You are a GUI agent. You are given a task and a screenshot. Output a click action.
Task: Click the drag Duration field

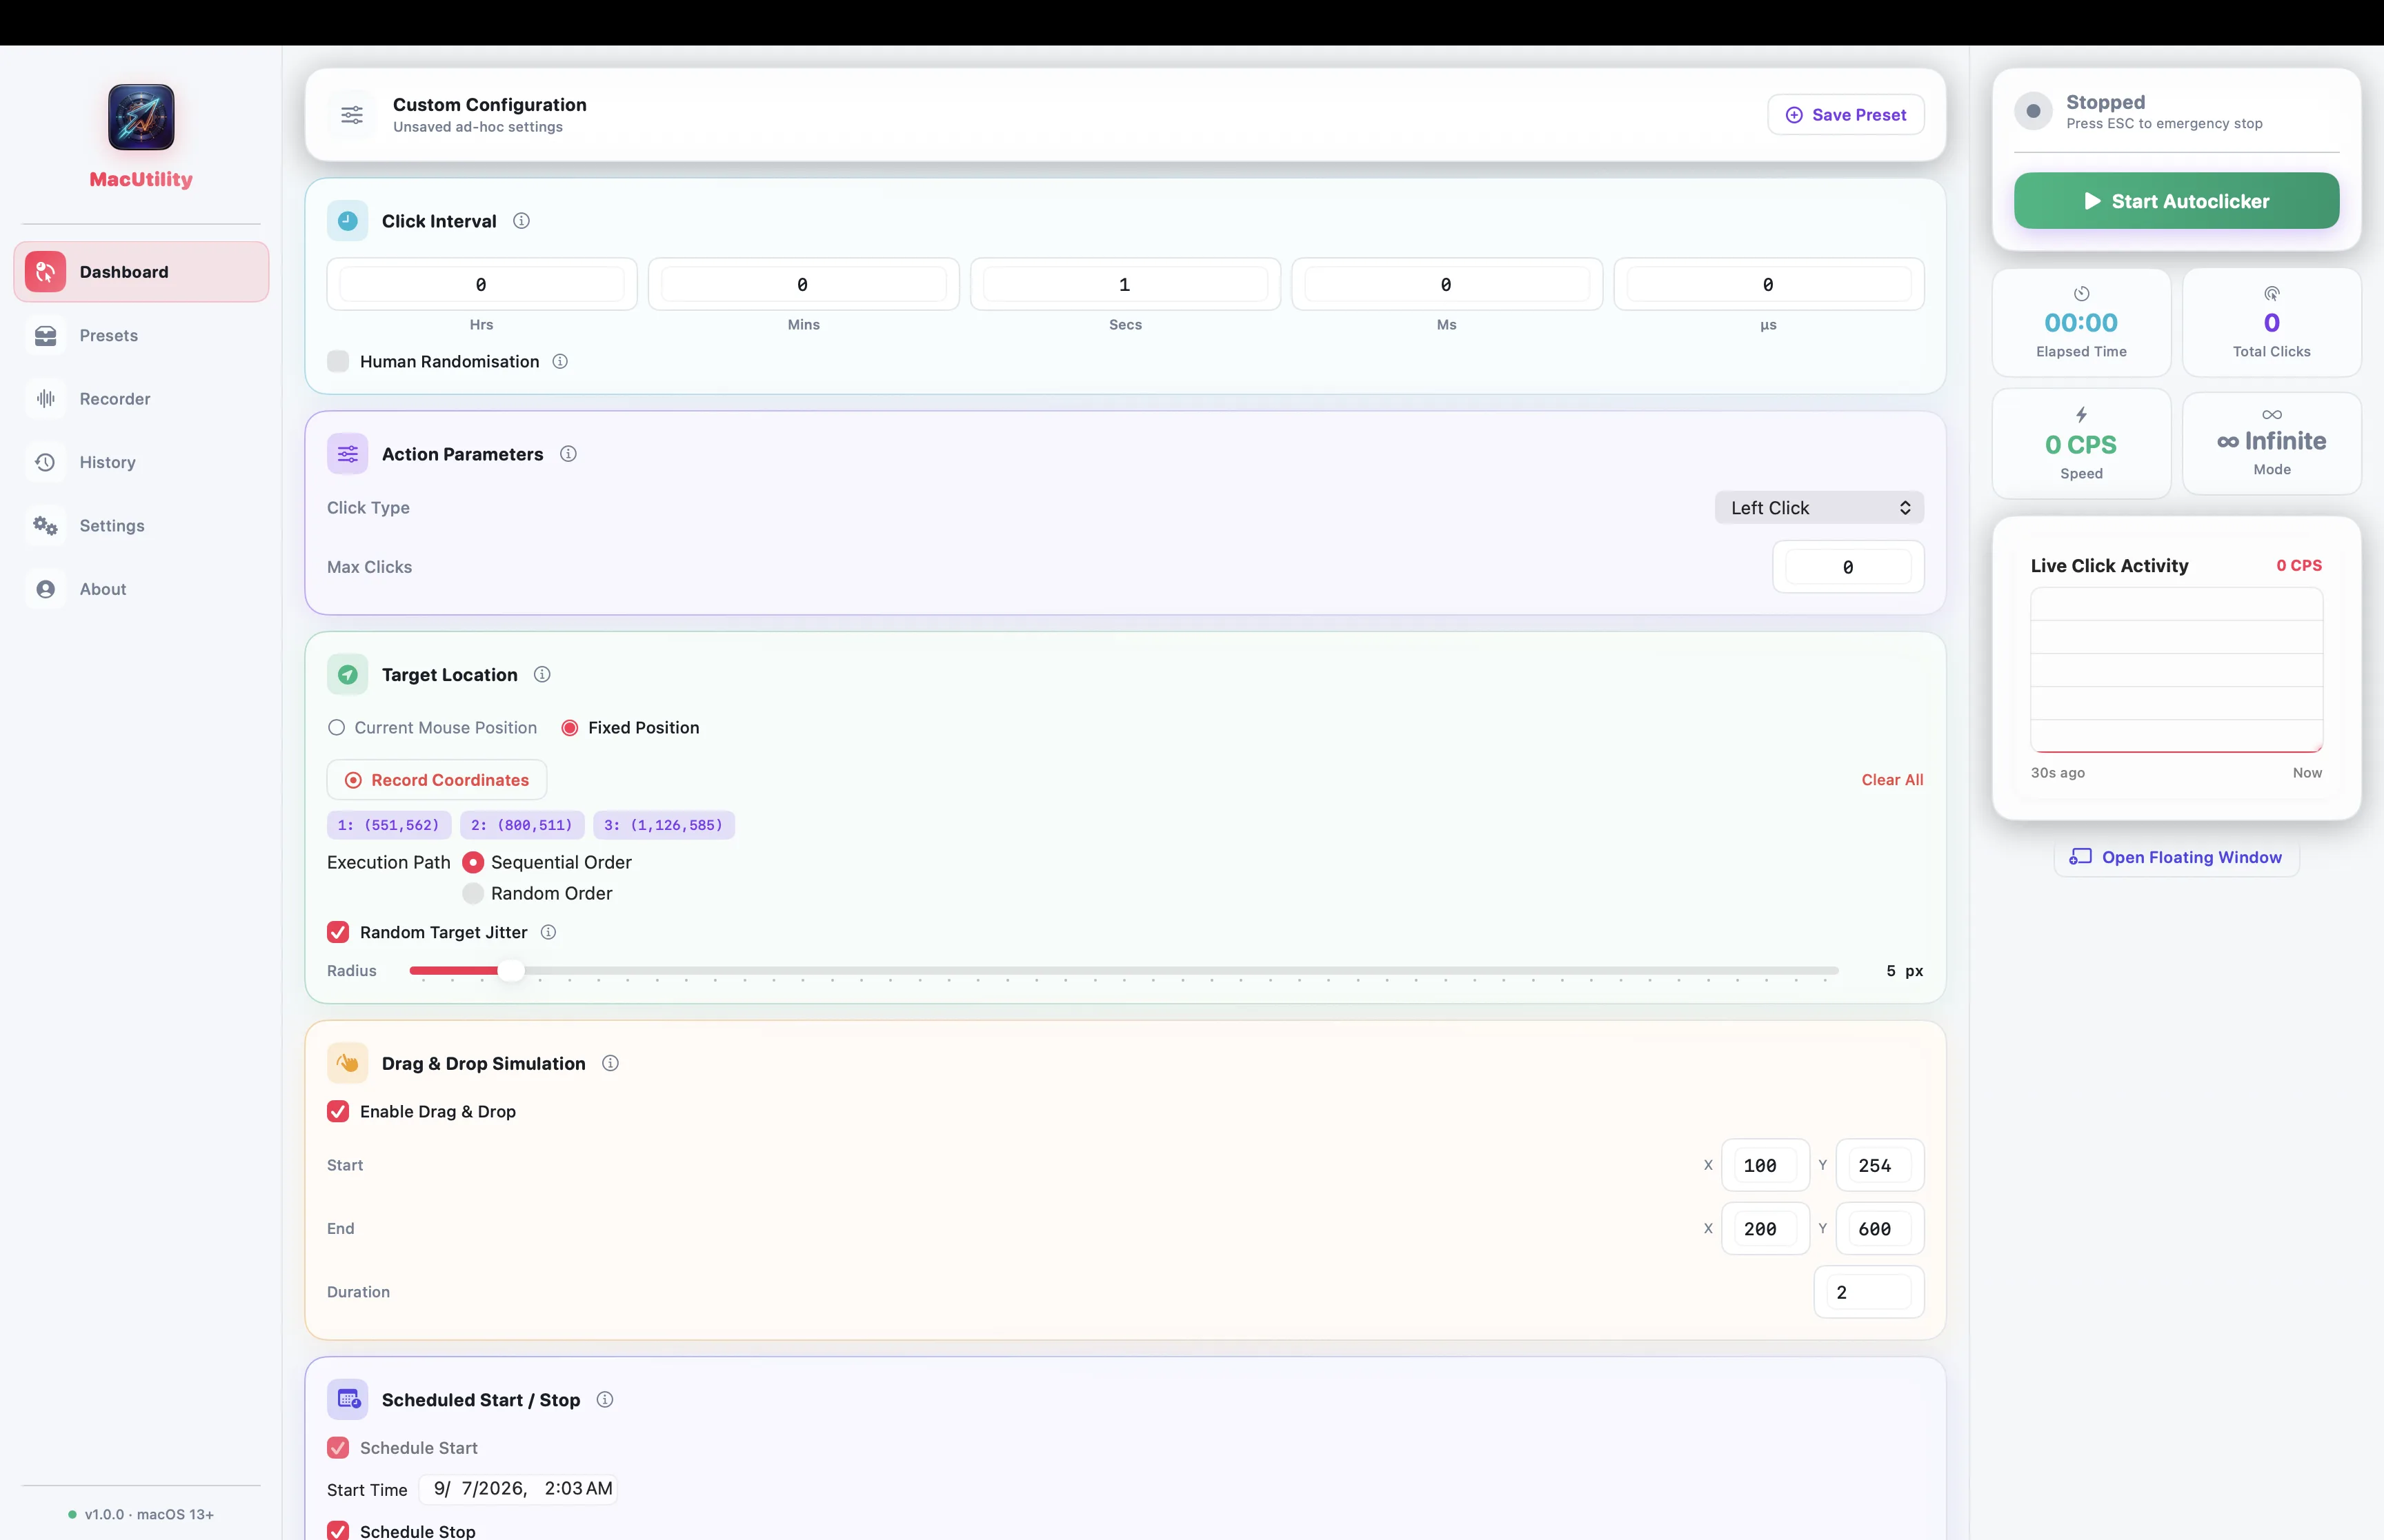[1869, 1292]
